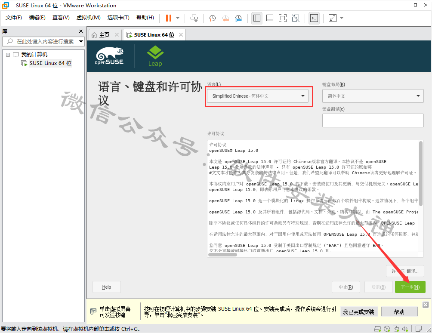
Task: Revert the VM to its previous snapshot
Action: point(225,18)
